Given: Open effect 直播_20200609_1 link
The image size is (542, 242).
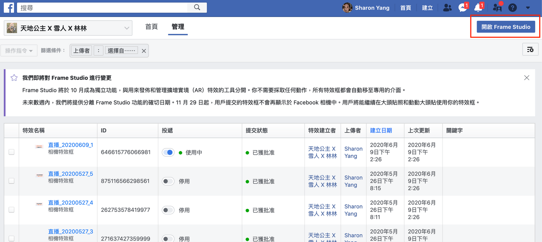Looking at the screenshot, I should pyautogui.click(x=70, y=145).
